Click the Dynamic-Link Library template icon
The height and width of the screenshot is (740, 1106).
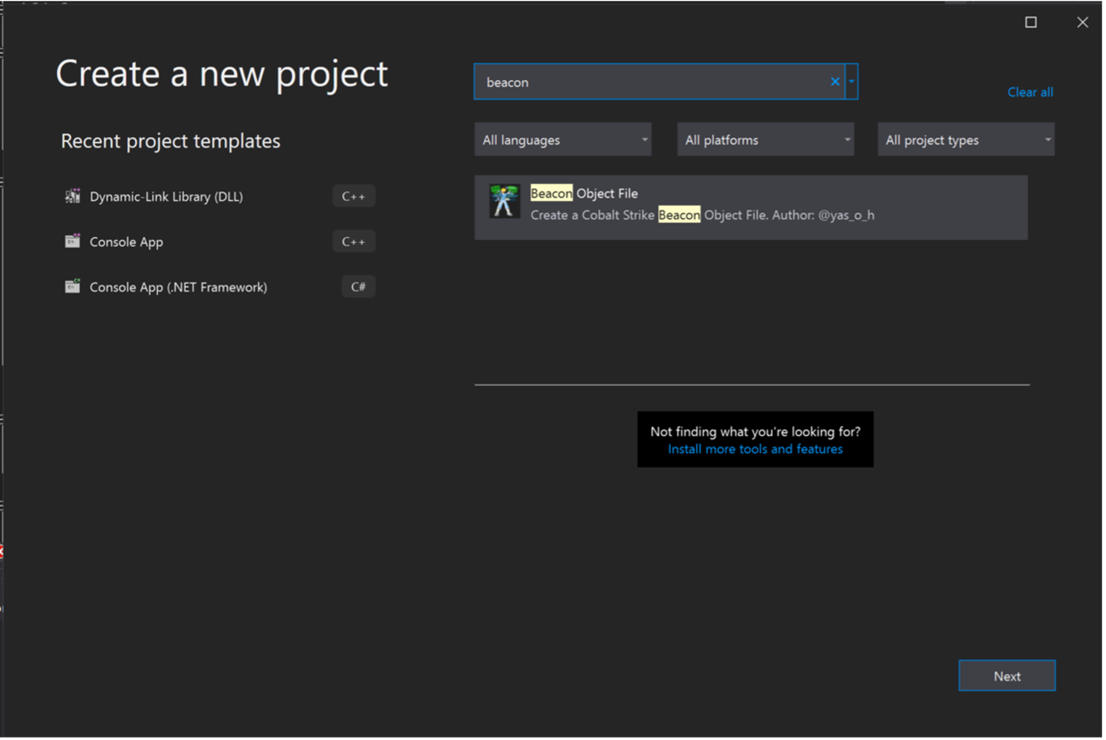[73, 196]
